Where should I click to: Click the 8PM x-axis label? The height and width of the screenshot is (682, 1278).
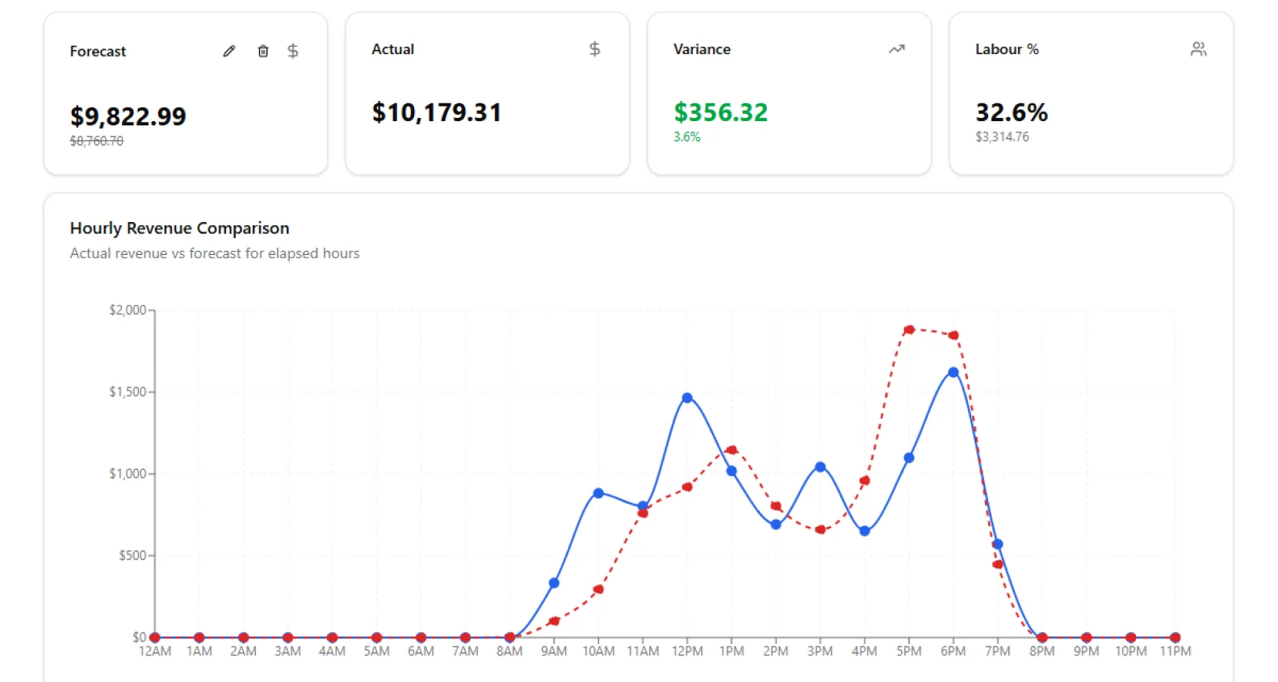click(1042, 651)
